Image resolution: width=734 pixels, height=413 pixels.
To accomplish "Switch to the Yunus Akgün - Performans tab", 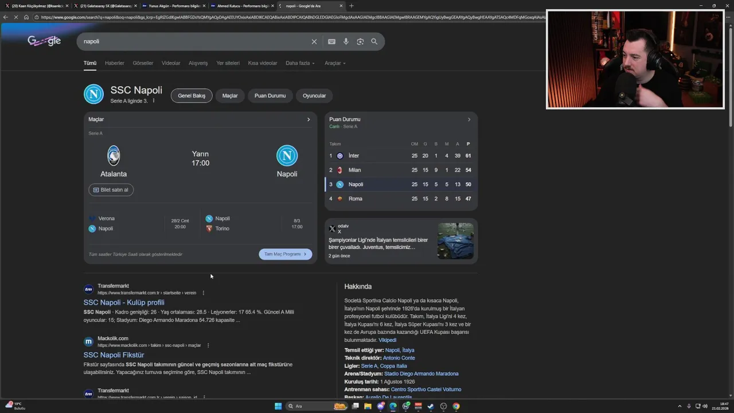I will pos(174,6).
